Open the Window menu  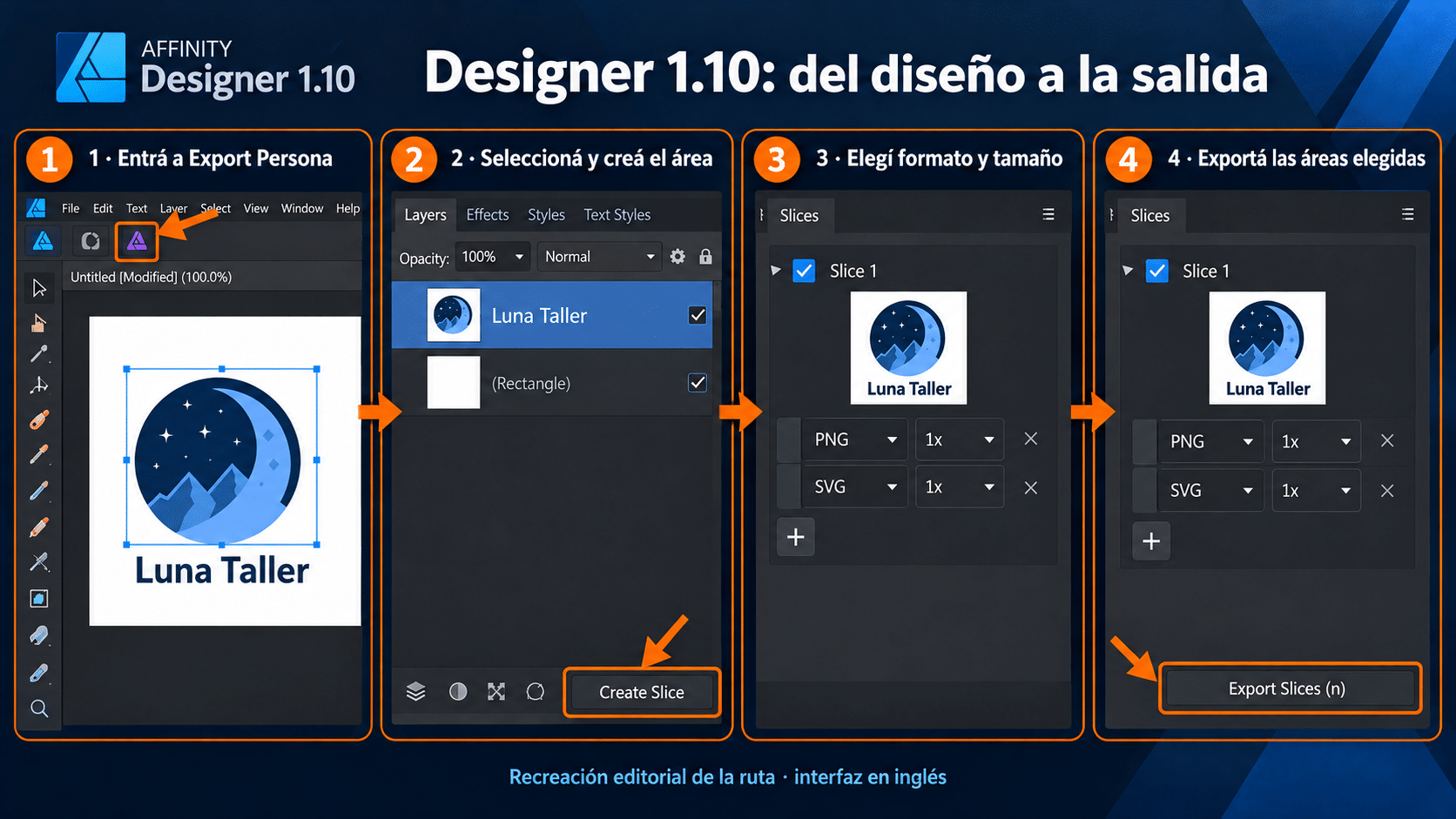pyautogui.click(x=302, y=208)
